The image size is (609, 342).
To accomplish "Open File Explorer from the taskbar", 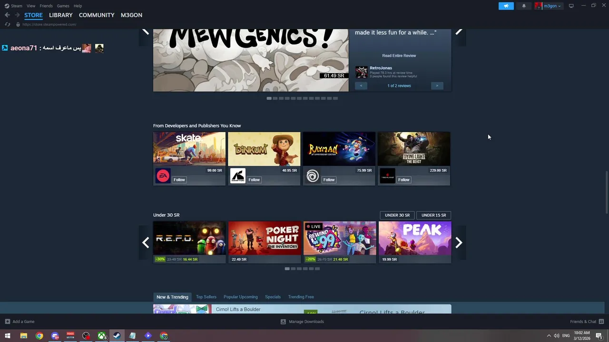I will point(23,336).
